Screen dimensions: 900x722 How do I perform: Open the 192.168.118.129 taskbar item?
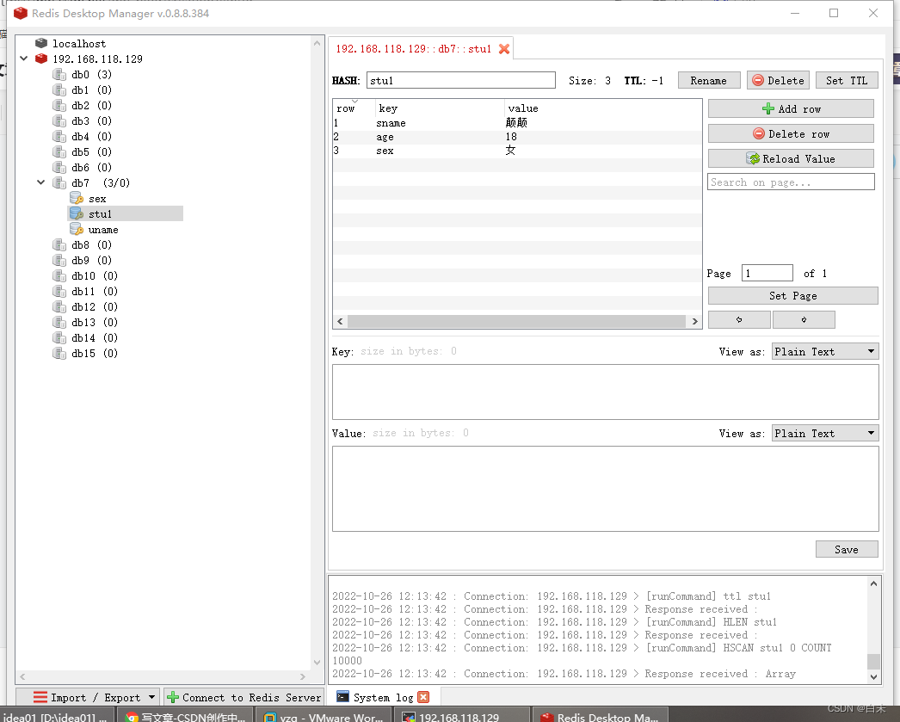461,716
